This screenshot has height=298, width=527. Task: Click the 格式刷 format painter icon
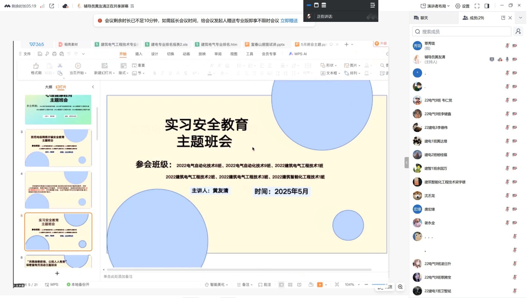point(36,66)
